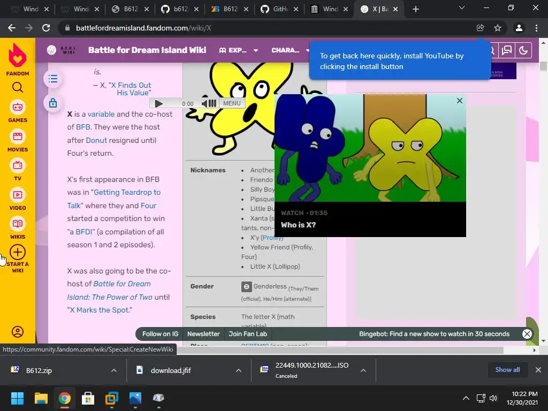Image resolution: width=548 pixels, height=411 pixels.
Task: Expand options for download.jfif download
Action: [239, 370]
